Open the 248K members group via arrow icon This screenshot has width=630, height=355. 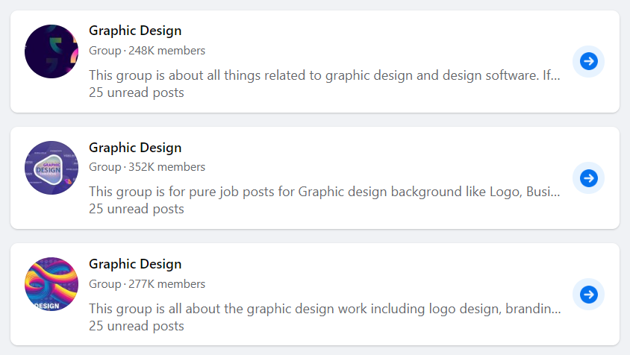pyautogui.click(x=589, y=61)
